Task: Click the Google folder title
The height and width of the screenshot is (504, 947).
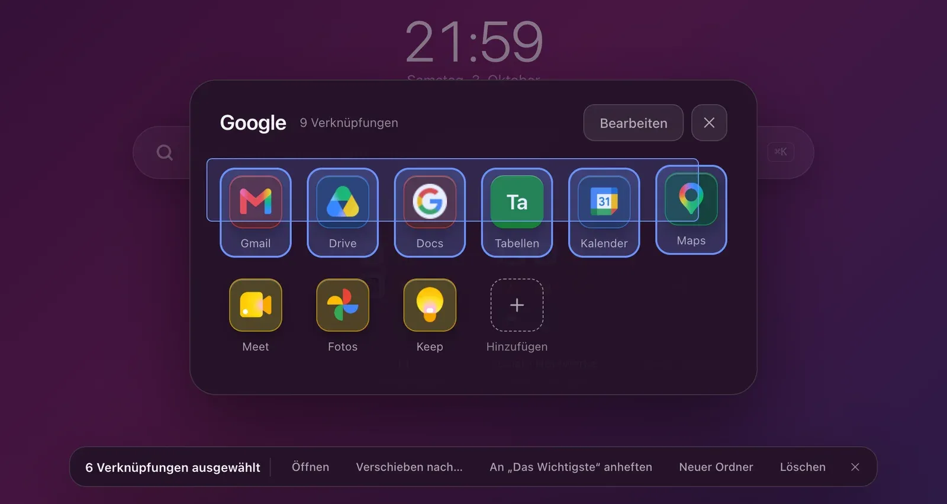Action: (253, 123)
